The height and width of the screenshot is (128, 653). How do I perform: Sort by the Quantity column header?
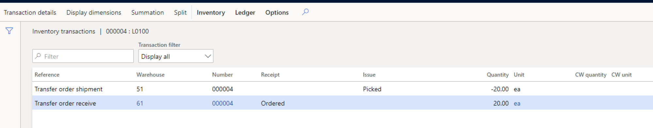[498, 75]
